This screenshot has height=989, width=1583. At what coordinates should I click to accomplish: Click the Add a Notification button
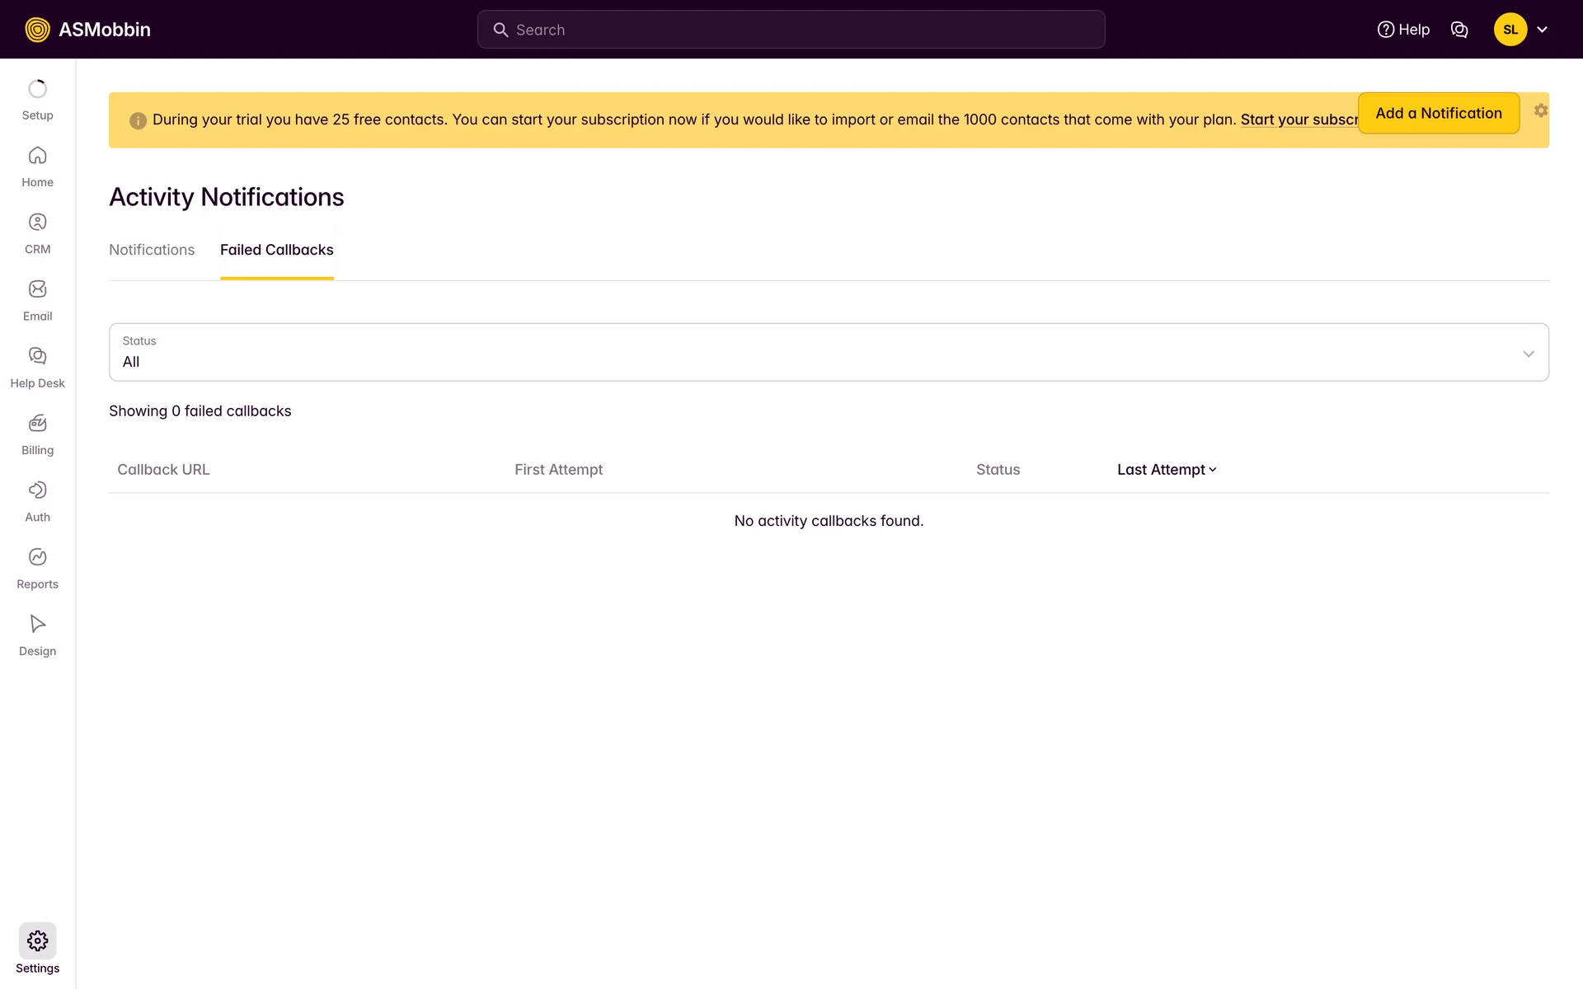[x=1438, y=114]
